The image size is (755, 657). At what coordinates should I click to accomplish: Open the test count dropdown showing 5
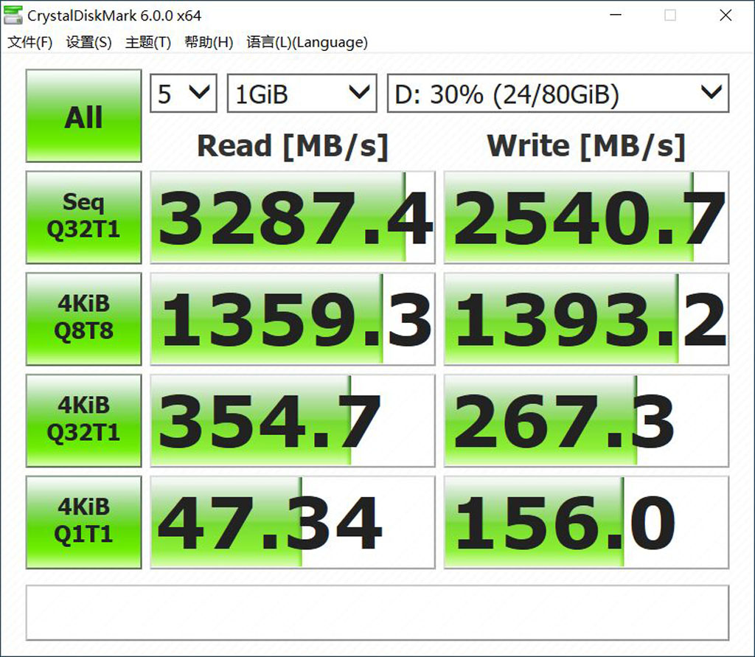click(182, 93)
